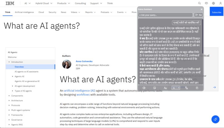Follow the workflows link
This screenshot has width=224, height=128.
[x=83, y=94]
